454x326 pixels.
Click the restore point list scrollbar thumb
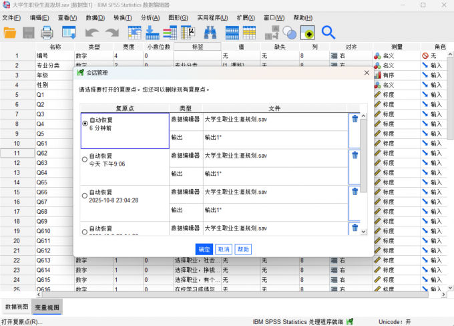pos(363,156)
